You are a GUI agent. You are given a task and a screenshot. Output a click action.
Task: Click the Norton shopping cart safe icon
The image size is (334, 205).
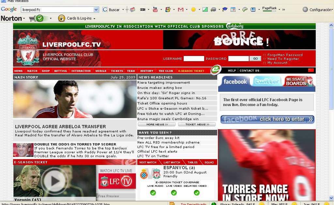(x=37, y=18)
